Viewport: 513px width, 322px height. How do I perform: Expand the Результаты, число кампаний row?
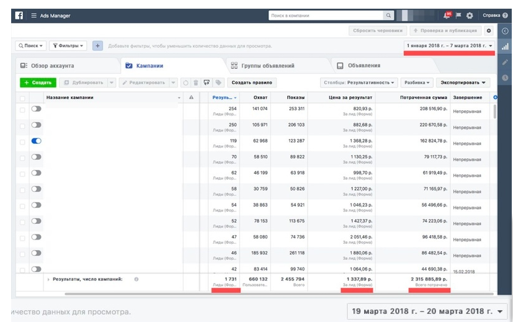[x=48, y=279]
